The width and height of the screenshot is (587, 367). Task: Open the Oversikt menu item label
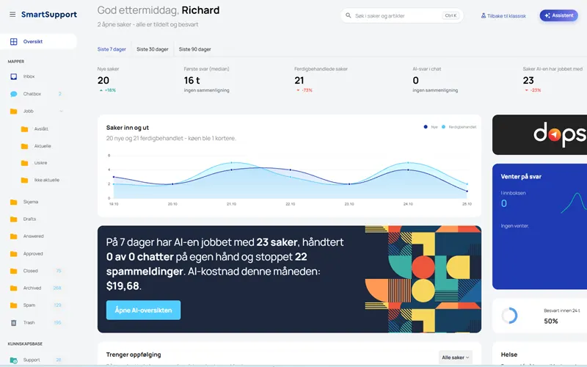coord(33,42)
